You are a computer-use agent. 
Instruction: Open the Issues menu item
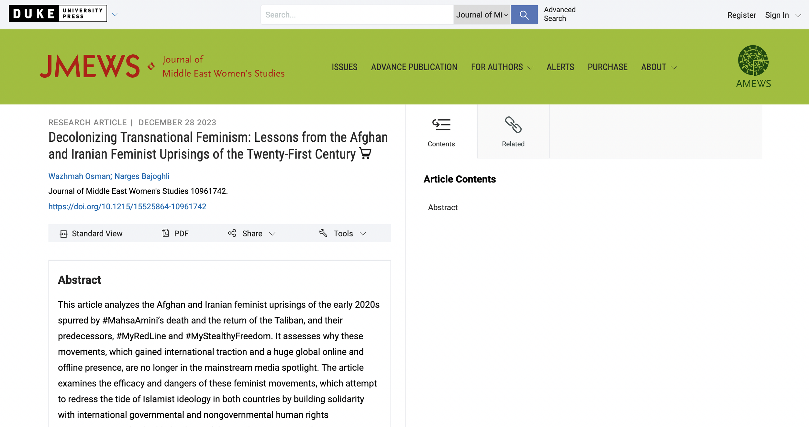coord(344,67)
